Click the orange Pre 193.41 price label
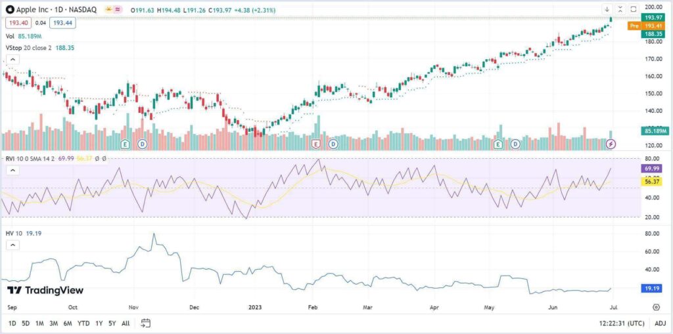 (x=647, y=26)
